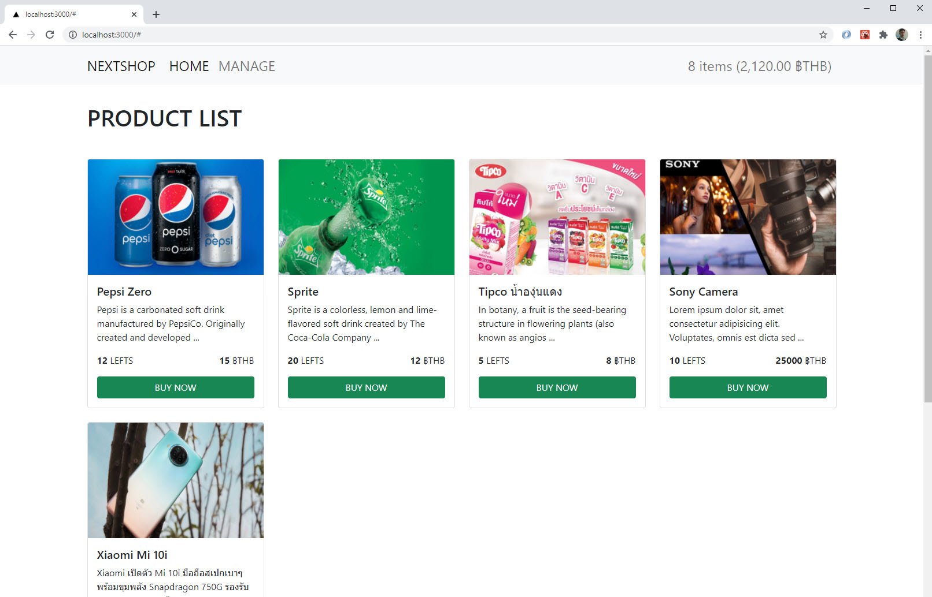Click BUY NOW for Sprite
932x597 pixels.
[x=367, y=387]
